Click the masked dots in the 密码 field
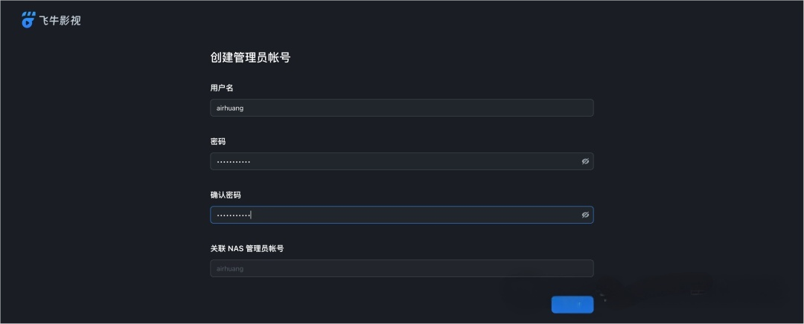 [x=233, y=162]
